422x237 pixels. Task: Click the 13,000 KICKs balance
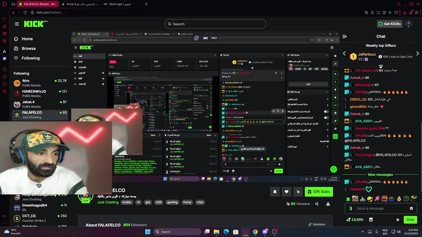(355, 220)
